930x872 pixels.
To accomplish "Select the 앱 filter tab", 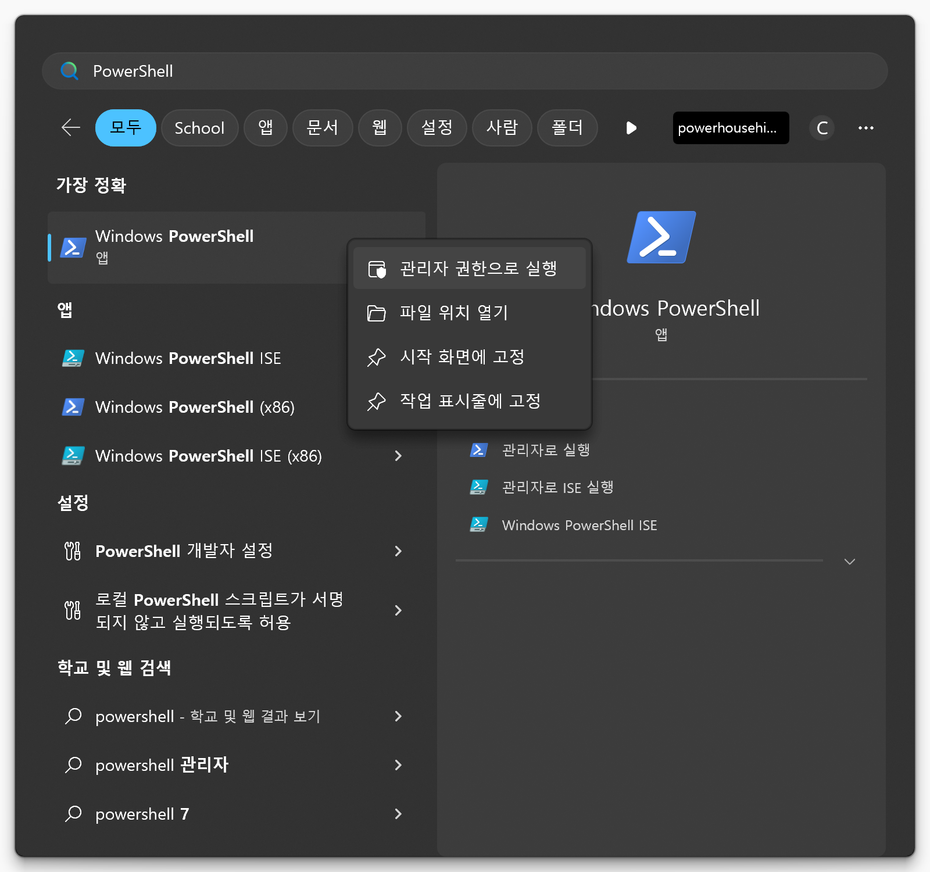I will [x=266, y=128].
